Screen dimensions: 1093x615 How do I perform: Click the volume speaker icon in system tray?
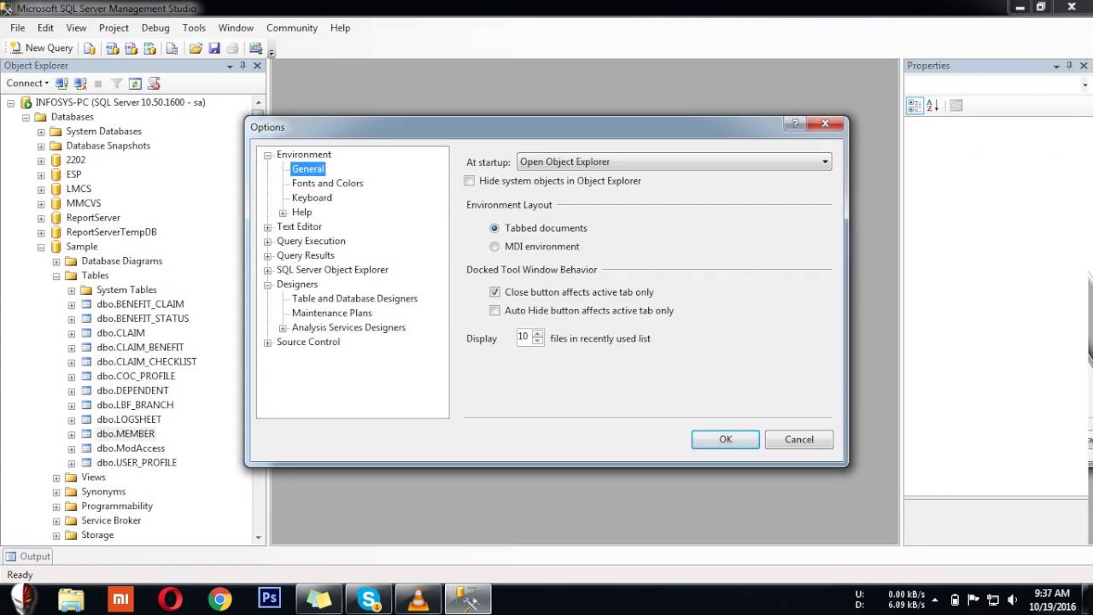1012,600
